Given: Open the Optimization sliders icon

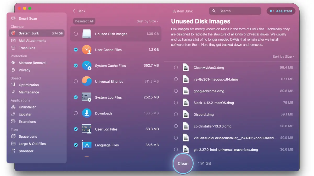Looking at the screenshot, I should [x=13, y=85].
